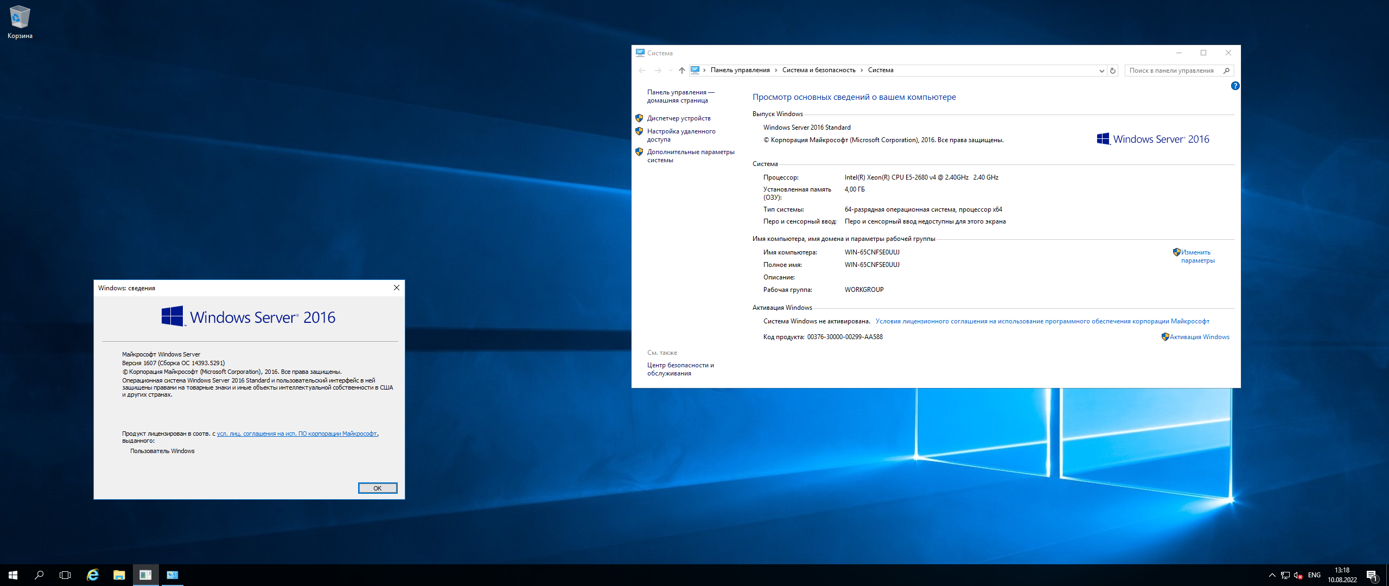
Task: Expand the address bar history dropdown
Action: [1101, 71]
